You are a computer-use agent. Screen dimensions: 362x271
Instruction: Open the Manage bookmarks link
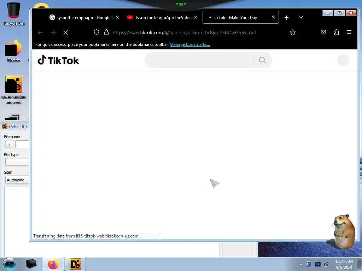[x=190, y=44]
